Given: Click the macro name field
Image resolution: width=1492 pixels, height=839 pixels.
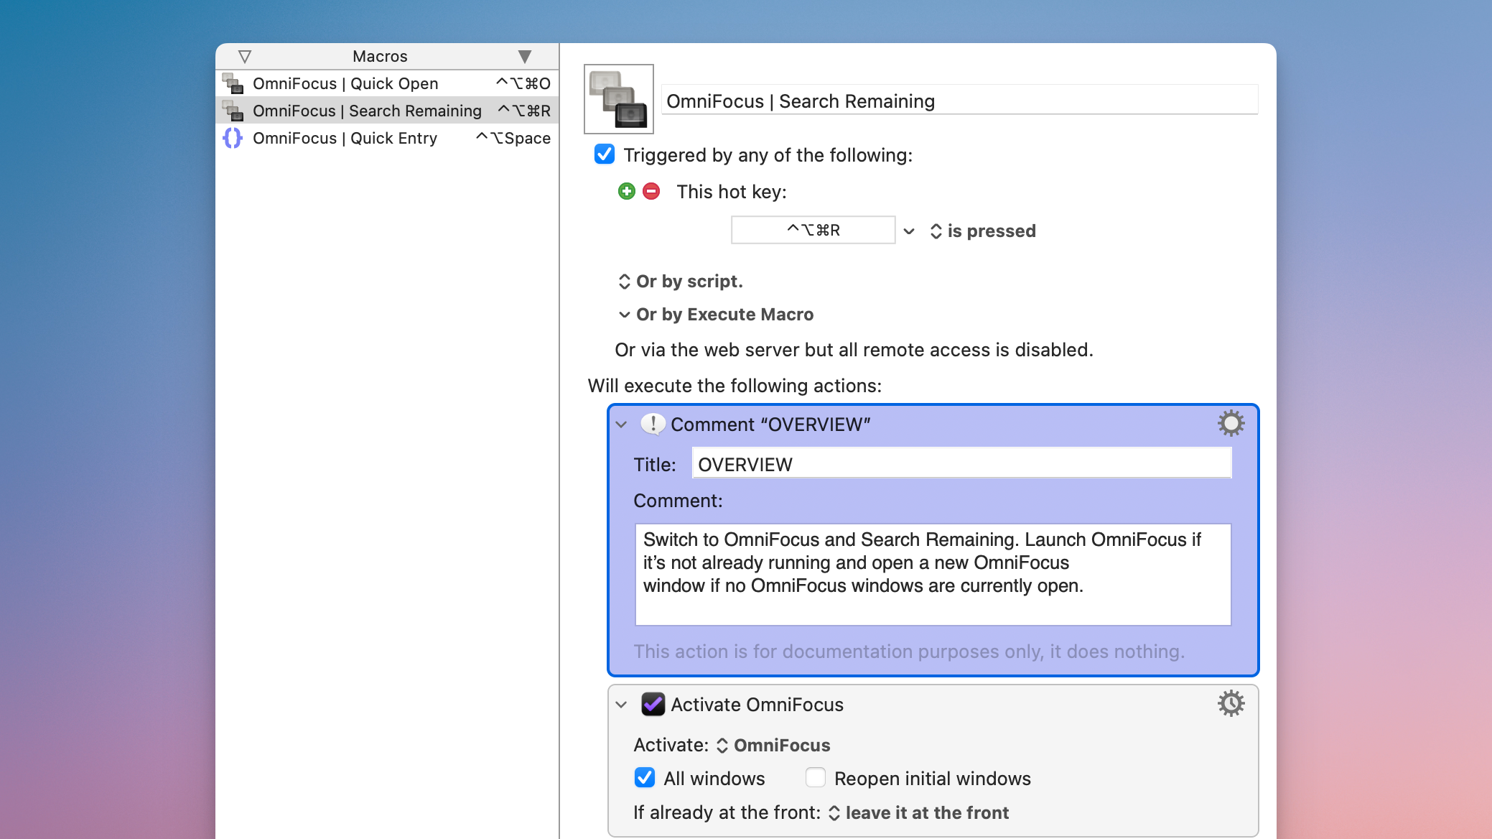Looking at the screenshot, I should tap(959, 101).
